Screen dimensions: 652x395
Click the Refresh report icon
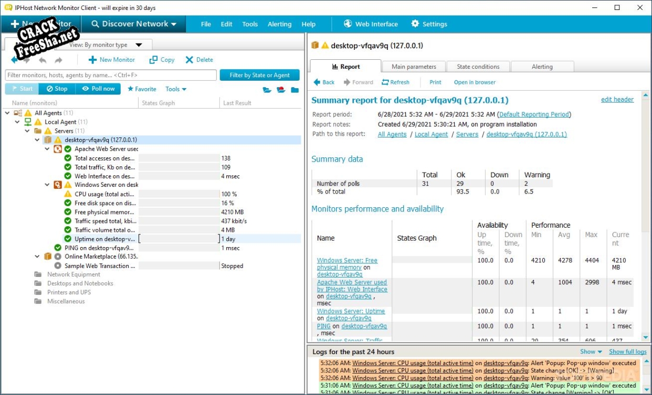pyautogui.click(x=385, y=82)
